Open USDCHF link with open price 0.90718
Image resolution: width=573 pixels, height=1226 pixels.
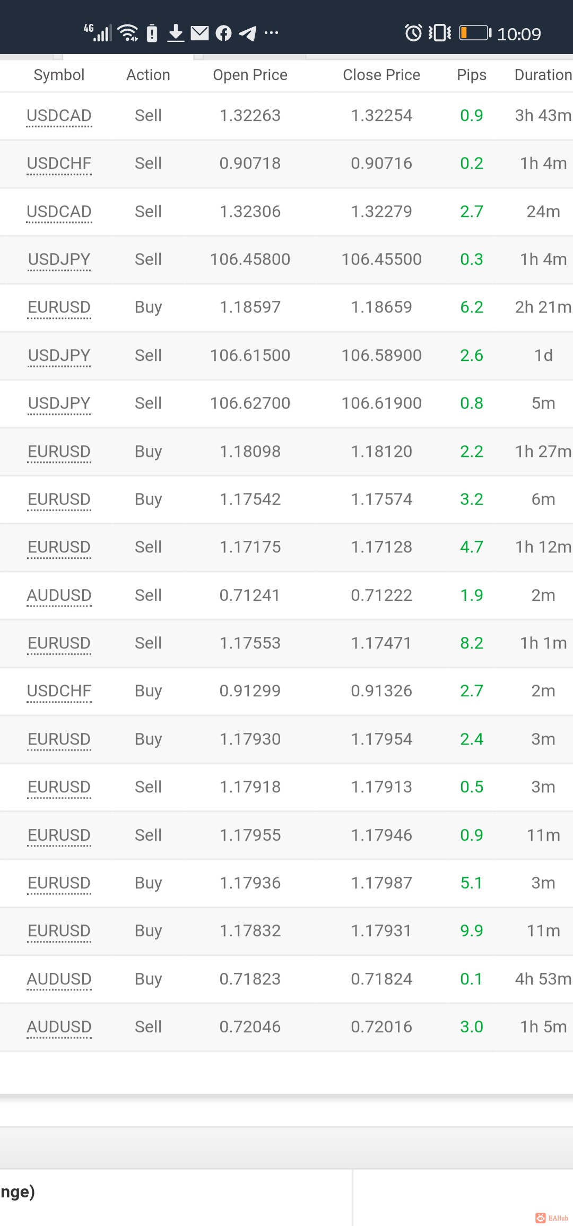[59, 163]
